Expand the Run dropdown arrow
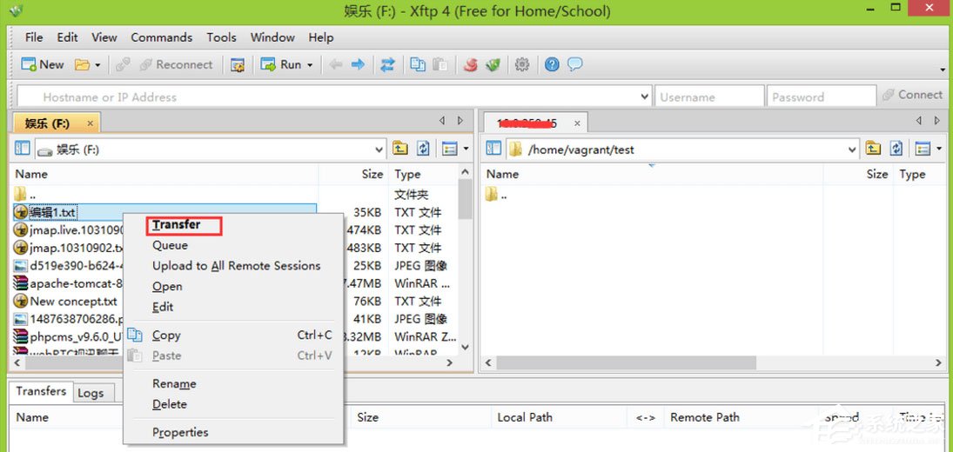Viewport: 953px width, 452px height. click(x=309, y=65)
